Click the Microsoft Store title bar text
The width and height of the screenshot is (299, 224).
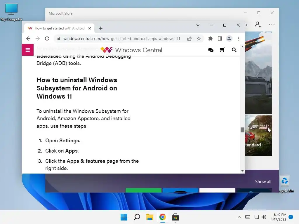click(x=60, y=13)
